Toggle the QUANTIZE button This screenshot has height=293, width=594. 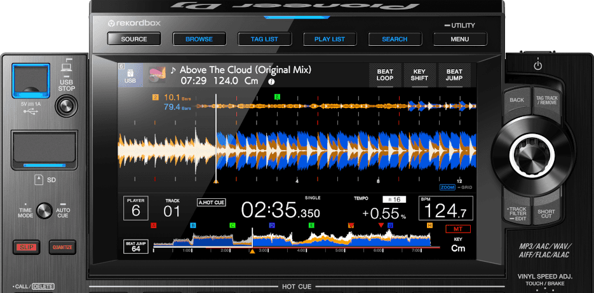[x=62, y=247]
